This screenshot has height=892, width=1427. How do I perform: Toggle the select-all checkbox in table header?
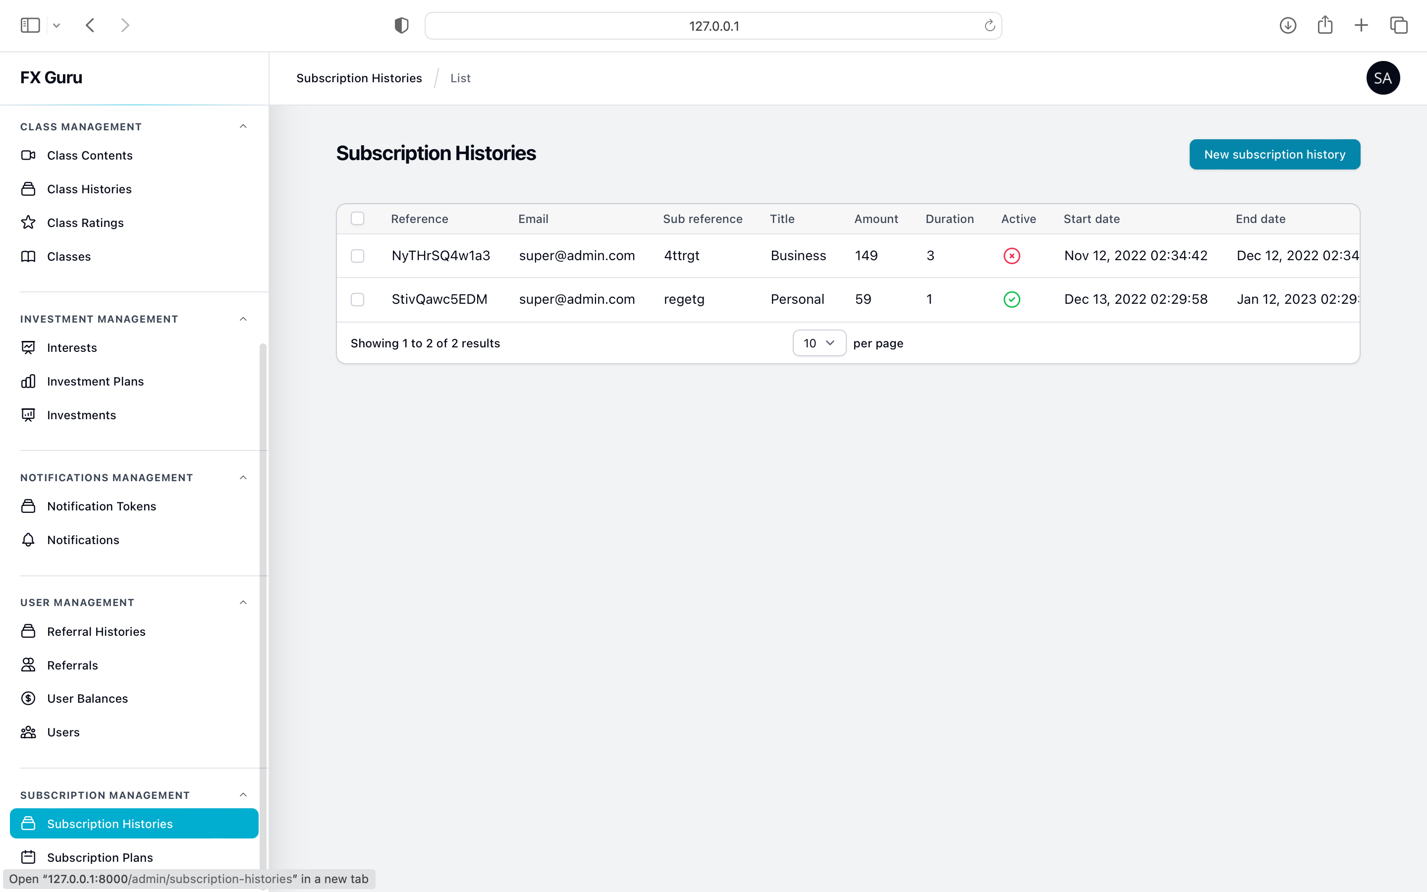(x=357, y=218)
